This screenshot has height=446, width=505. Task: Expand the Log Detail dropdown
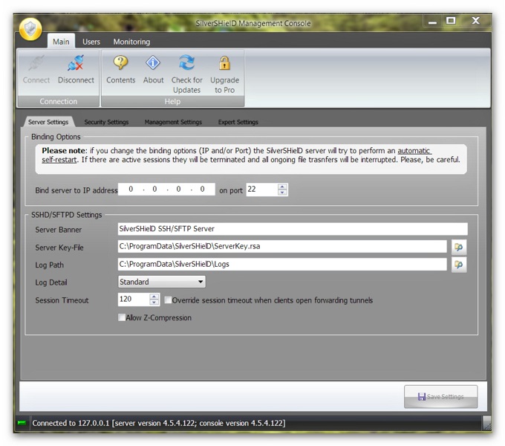(x=201, y=282)
